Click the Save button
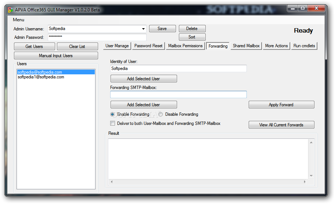Viewport: 335px width, 204px height. tap(162, 29)
